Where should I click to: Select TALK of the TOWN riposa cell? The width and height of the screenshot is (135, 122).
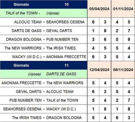click(x=44, y=13)
